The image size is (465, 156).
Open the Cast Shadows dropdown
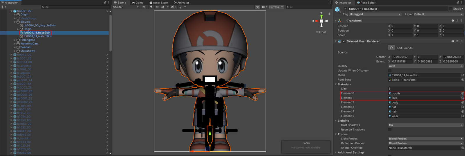425,125
